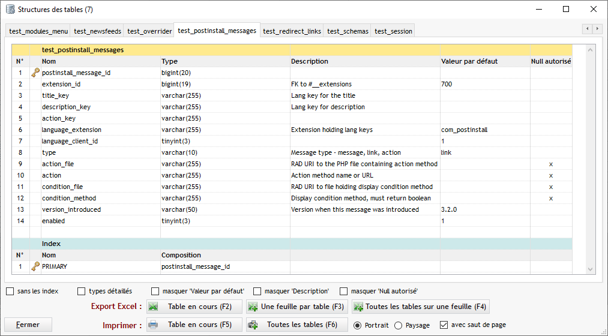
Task: Click the primary key icon beside postinstall_message_id
Action: [x=35, y=73]
